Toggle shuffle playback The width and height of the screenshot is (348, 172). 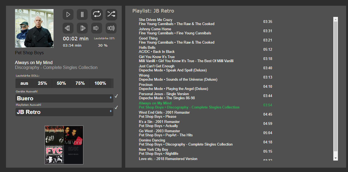tap(111, 14)
